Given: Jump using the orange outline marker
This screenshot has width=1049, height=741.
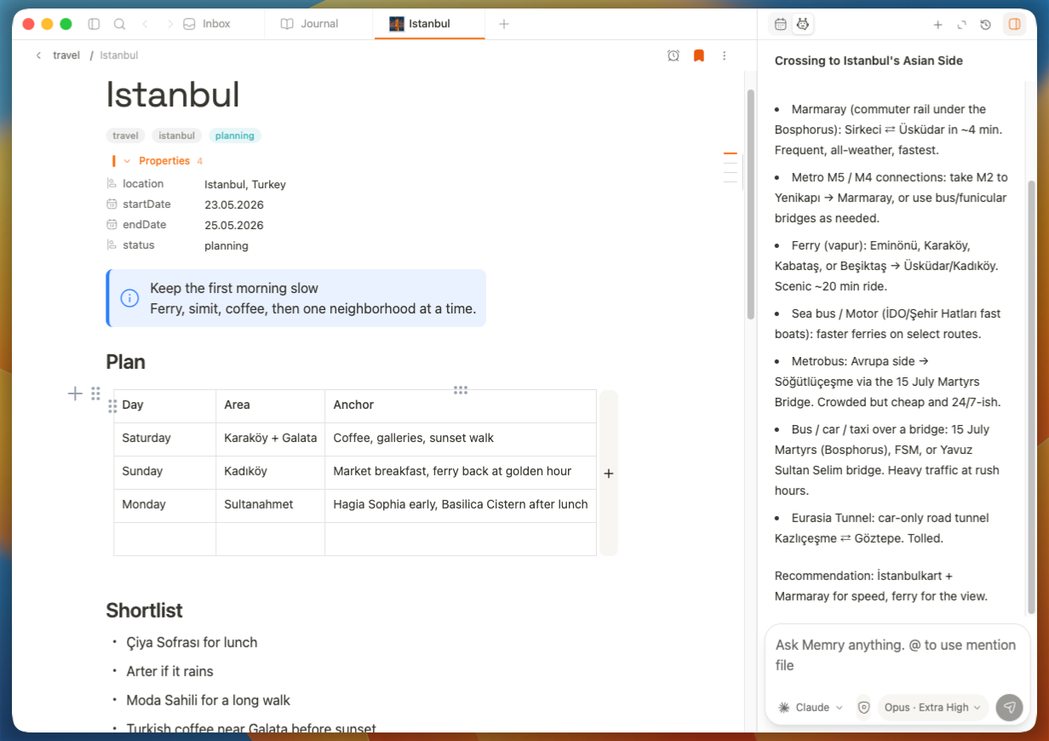Looking at the screenshot, I should (x=730, y=153).
